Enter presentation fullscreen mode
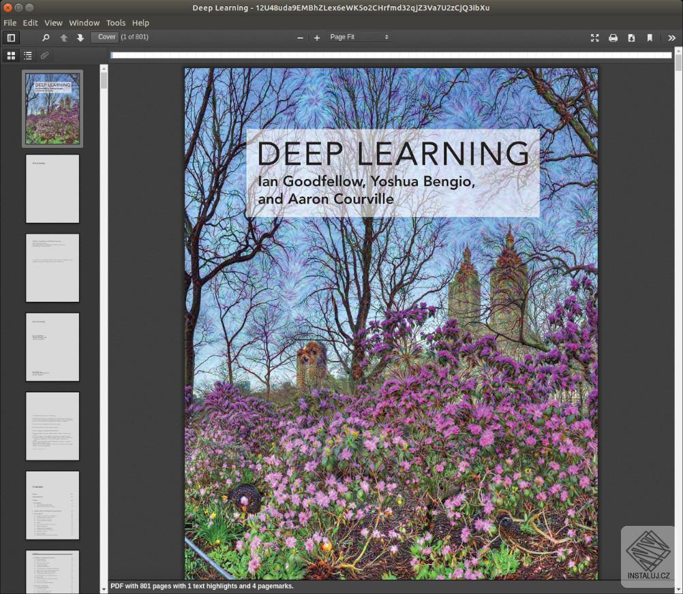Image resolution: width=683 pixels, height=594 pixels. [x=594, y=37]
